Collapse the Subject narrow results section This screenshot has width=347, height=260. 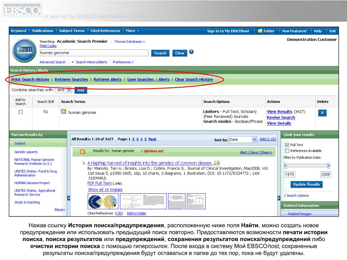[x=20, y=143]
